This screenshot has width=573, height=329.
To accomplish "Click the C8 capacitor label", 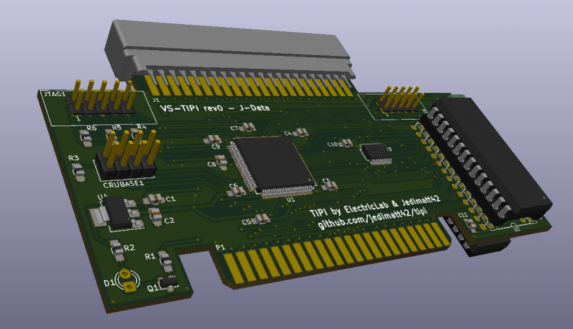I will [x=212, y=164].
